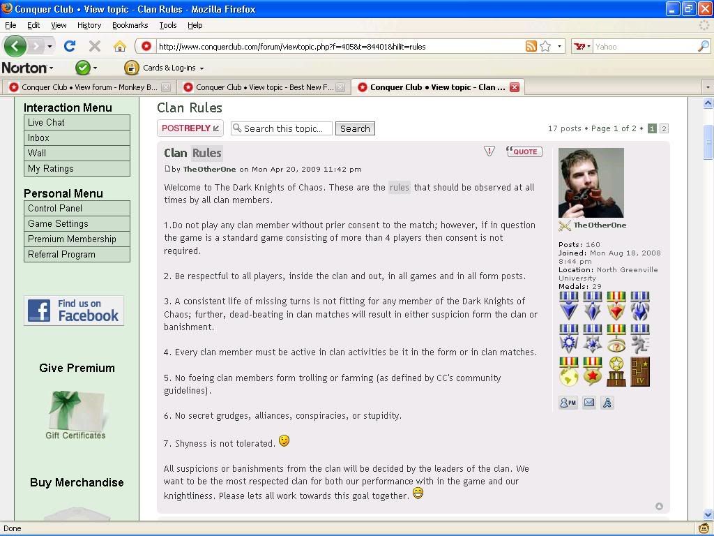This screenshot has height=536, width=714.
Task: Click the POSTREPLY button
Action: coord(190,128)
